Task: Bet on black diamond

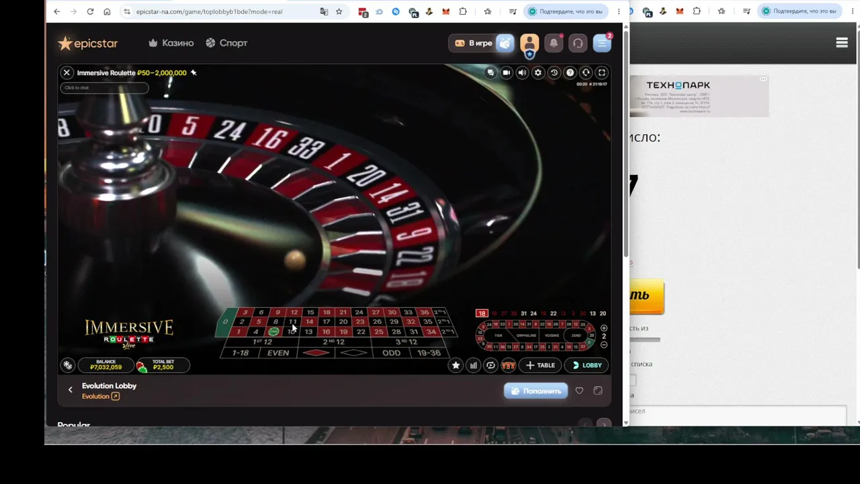Action: pos(354,353)
